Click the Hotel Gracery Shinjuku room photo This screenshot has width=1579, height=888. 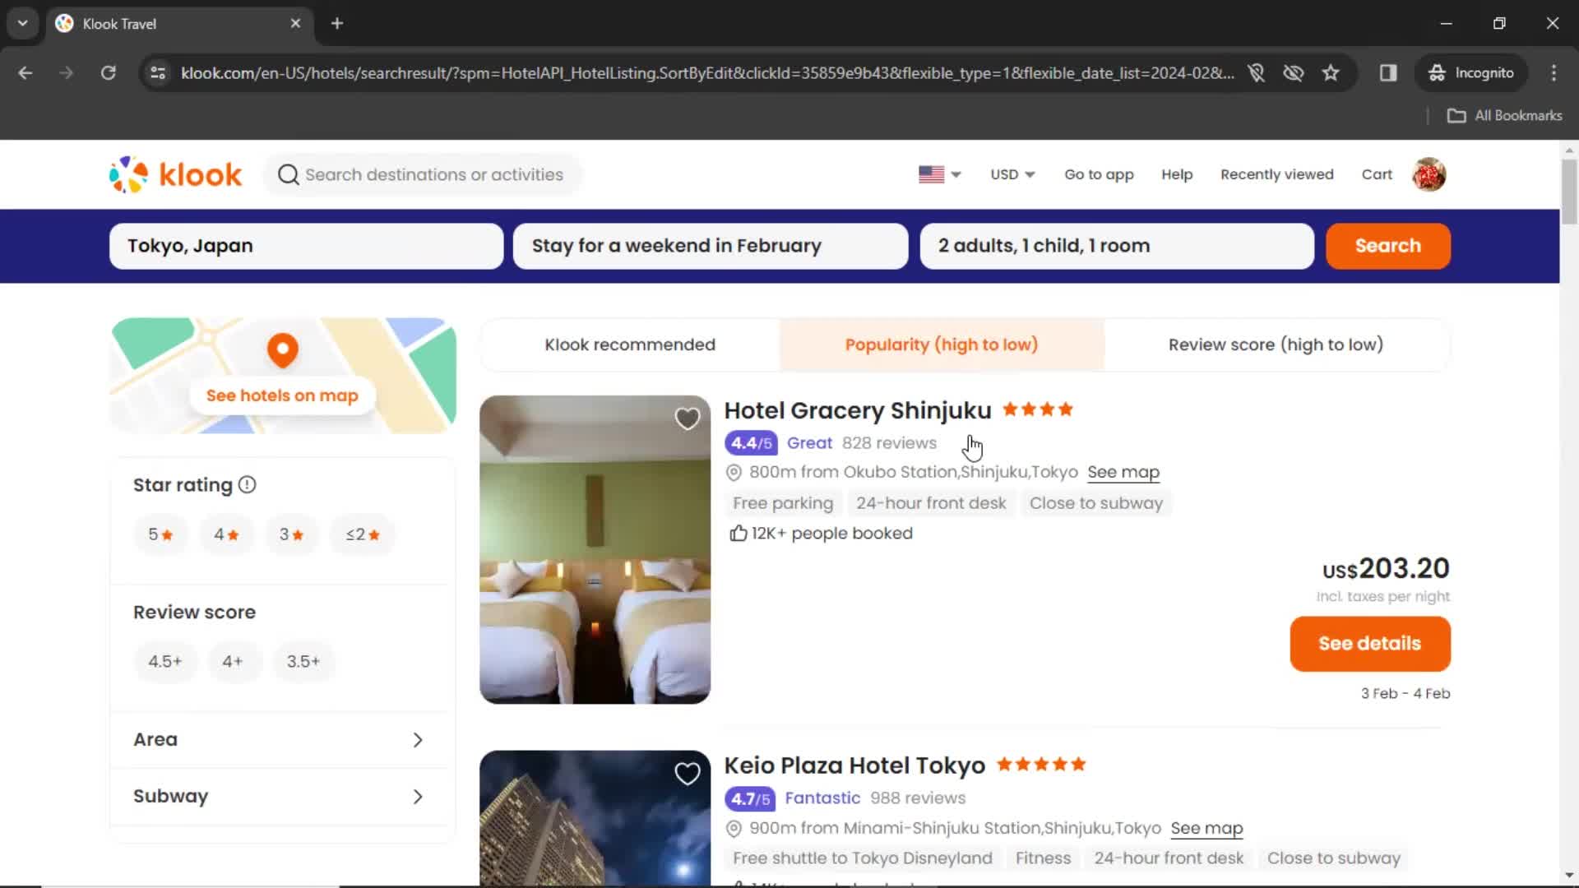pyautogui.click(x=595, y=549)
